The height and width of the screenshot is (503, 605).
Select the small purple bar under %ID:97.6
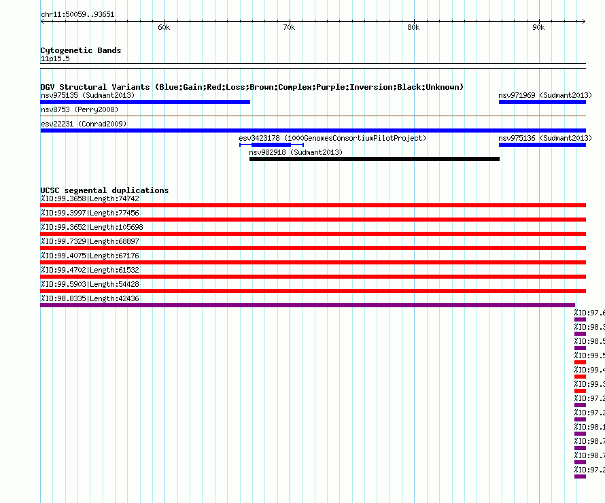click(580, 319)
